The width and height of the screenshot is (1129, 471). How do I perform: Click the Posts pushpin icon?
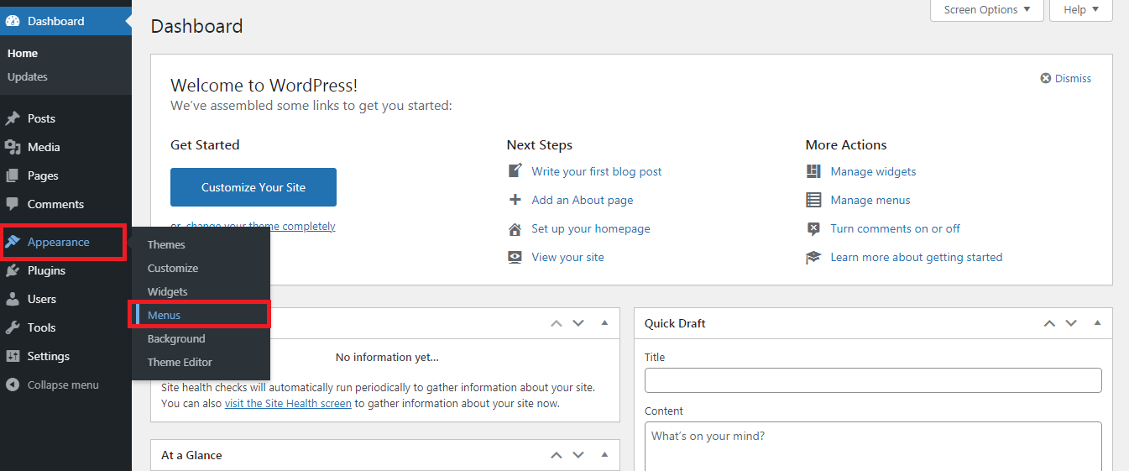[13, 118]
